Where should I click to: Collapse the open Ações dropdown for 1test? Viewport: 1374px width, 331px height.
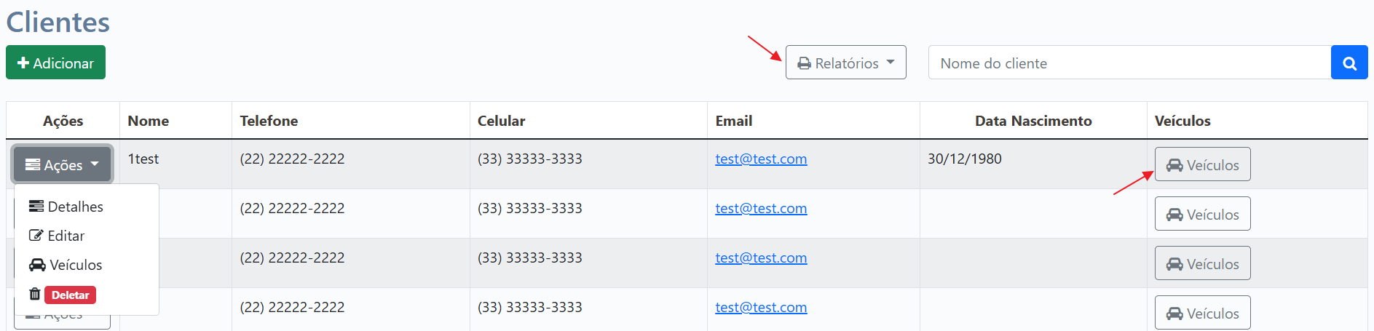point(63,164)
